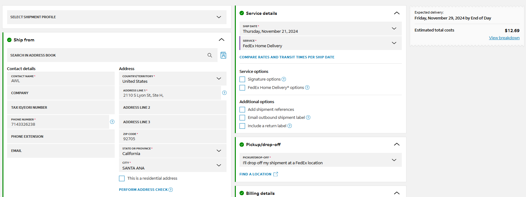526x197 pixels.
Task: Click the Address Line 2 field
Action: pyautogui.click(x=173, y=107)
